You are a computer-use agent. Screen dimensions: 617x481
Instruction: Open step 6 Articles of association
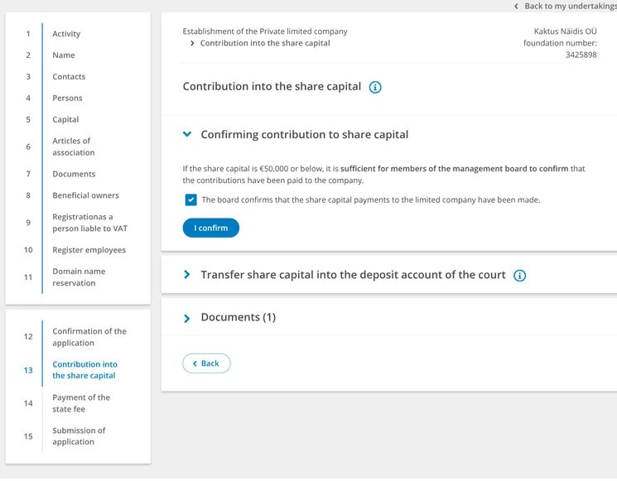click(74, 147)
